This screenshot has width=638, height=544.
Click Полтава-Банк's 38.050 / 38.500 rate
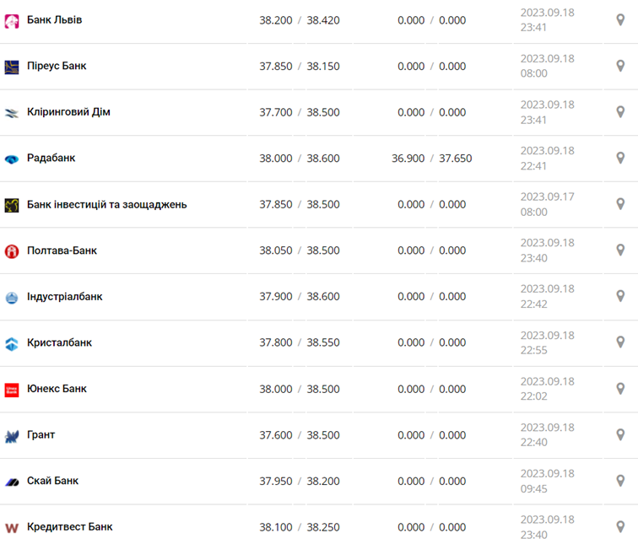tap(299, 250)
